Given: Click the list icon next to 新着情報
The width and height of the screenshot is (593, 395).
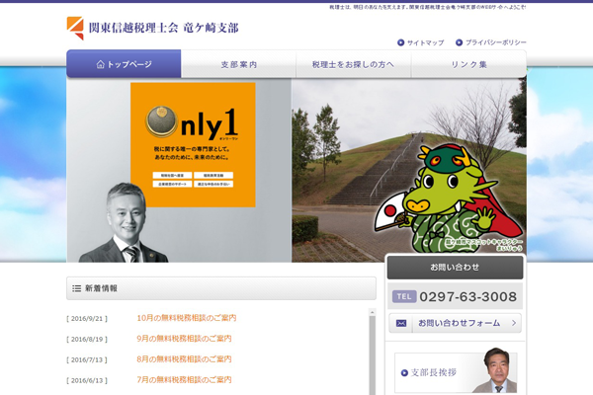Looking at the screenshot, I should click(77, 288).
